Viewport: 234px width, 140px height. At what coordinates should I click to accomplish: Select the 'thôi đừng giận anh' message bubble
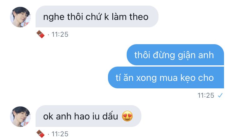[x=175, y=55]
